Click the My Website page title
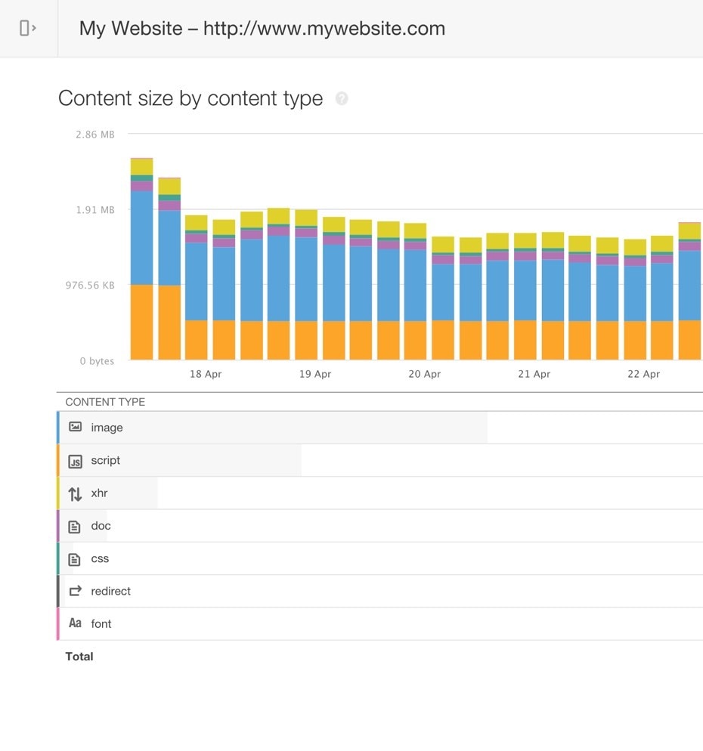 [262, 29]
